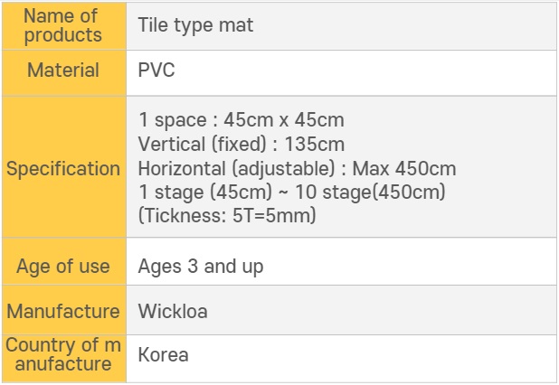Select the 'Tile type mat' product name
This screenshot has width=559, height=385.
tap(195, 25)
